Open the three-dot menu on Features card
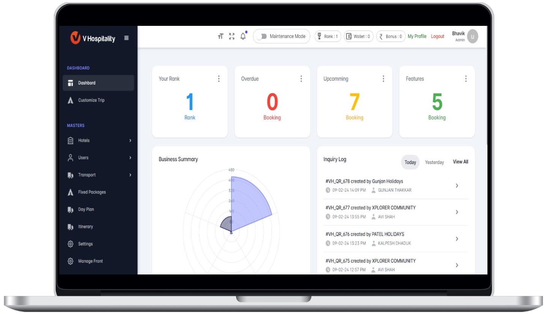Image resolution: width=546 pixels, height=314 pixels. (466, 79)
